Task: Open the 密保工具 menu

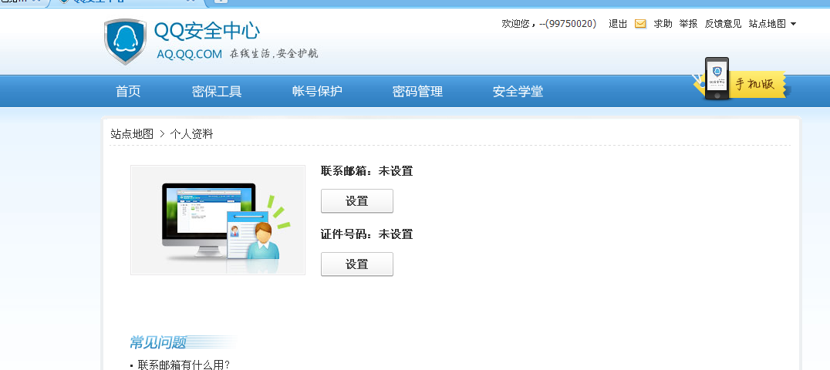Action: pyautogui.click(x=217, y=91)
